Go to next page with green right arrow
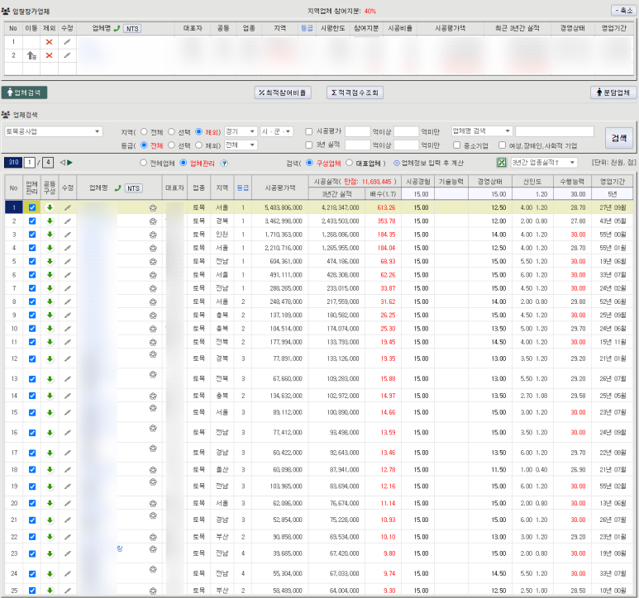639x598 pixels. 69,163
